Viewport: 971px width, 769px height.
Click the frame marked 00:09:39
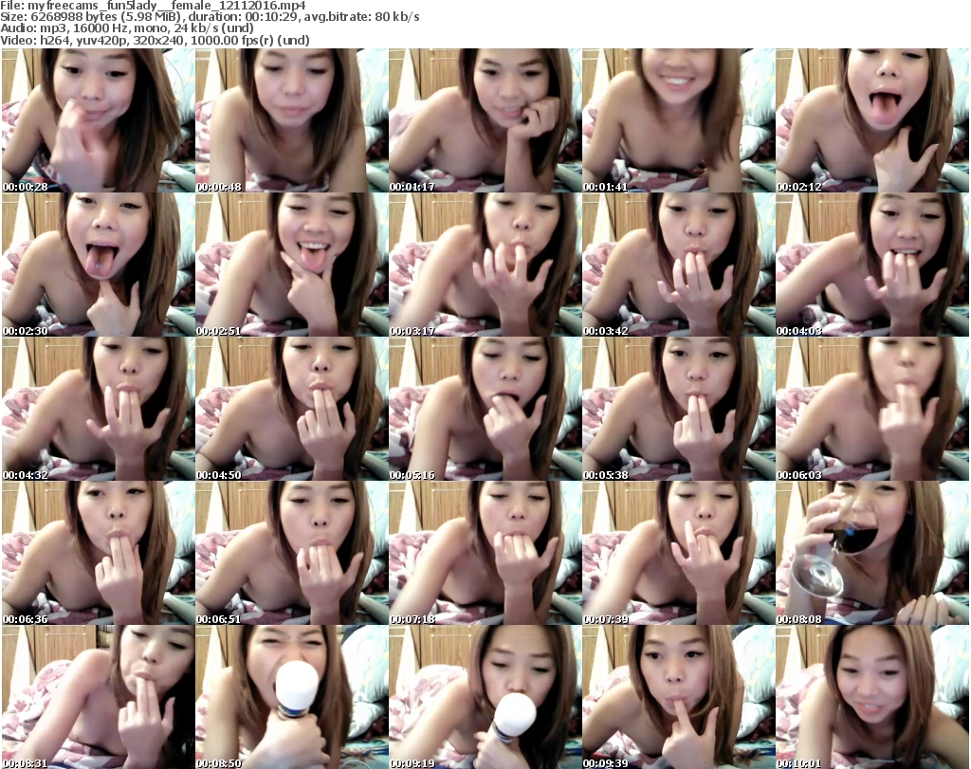coord(679,697)
